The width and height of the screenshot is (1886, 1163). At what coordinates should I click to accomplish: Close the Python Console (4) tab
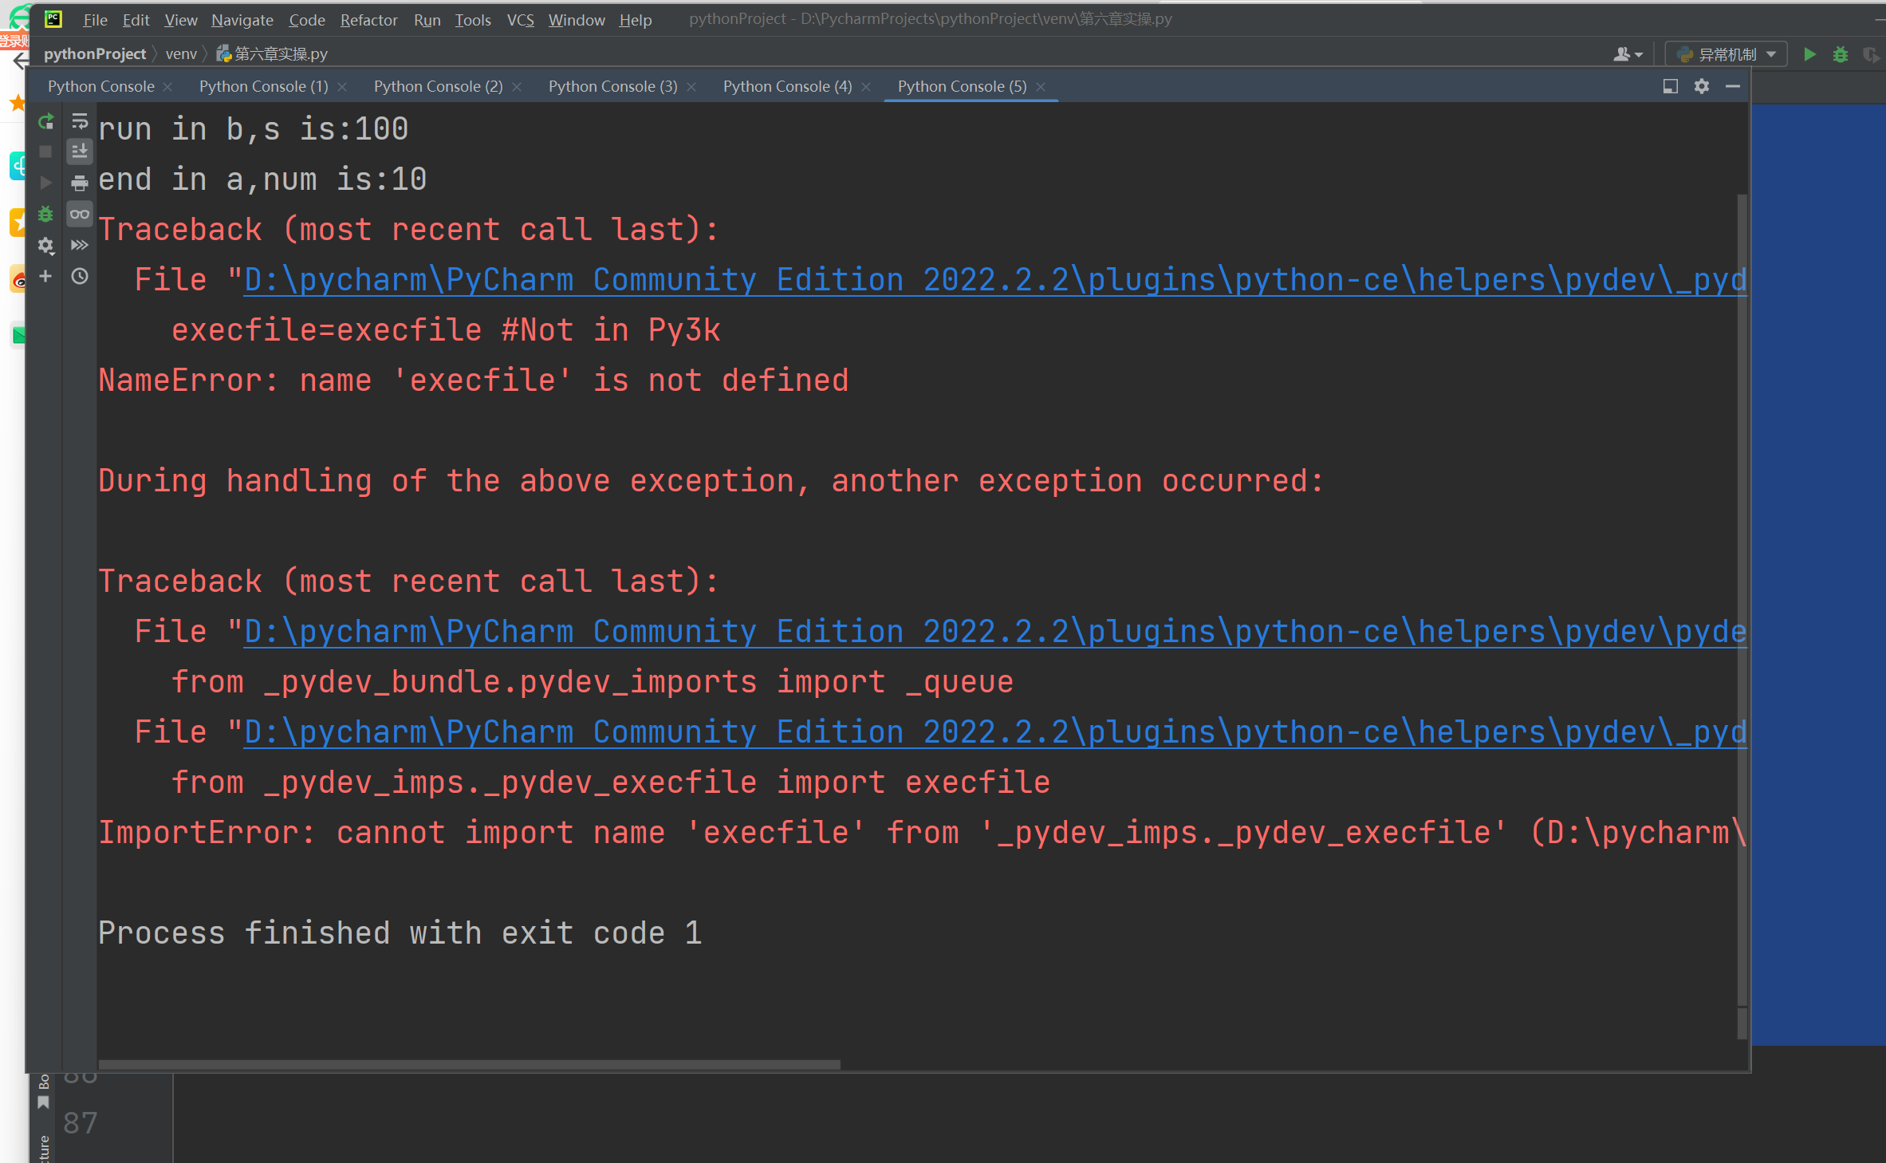866,87
